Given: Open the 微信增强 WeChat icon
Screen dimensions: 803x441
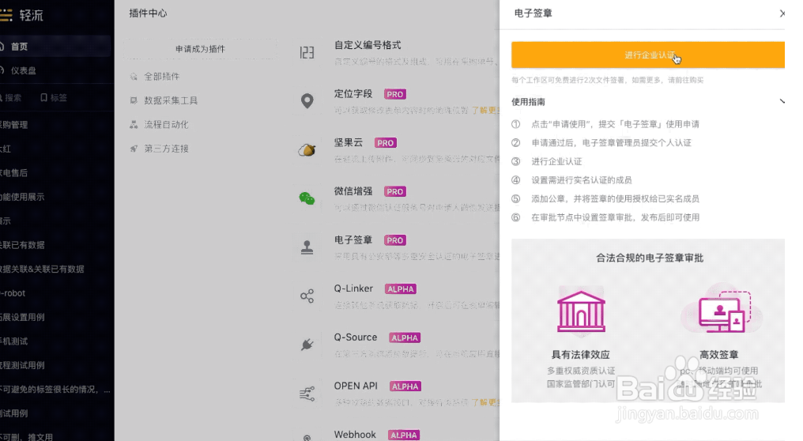Looking at the screenshot, I should [307, 198].
